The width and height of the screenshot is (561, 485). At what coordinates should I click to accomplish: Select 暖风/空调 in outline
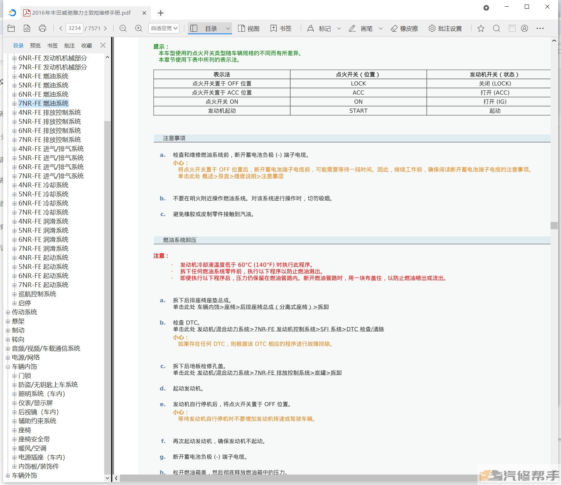click(32, 448)
